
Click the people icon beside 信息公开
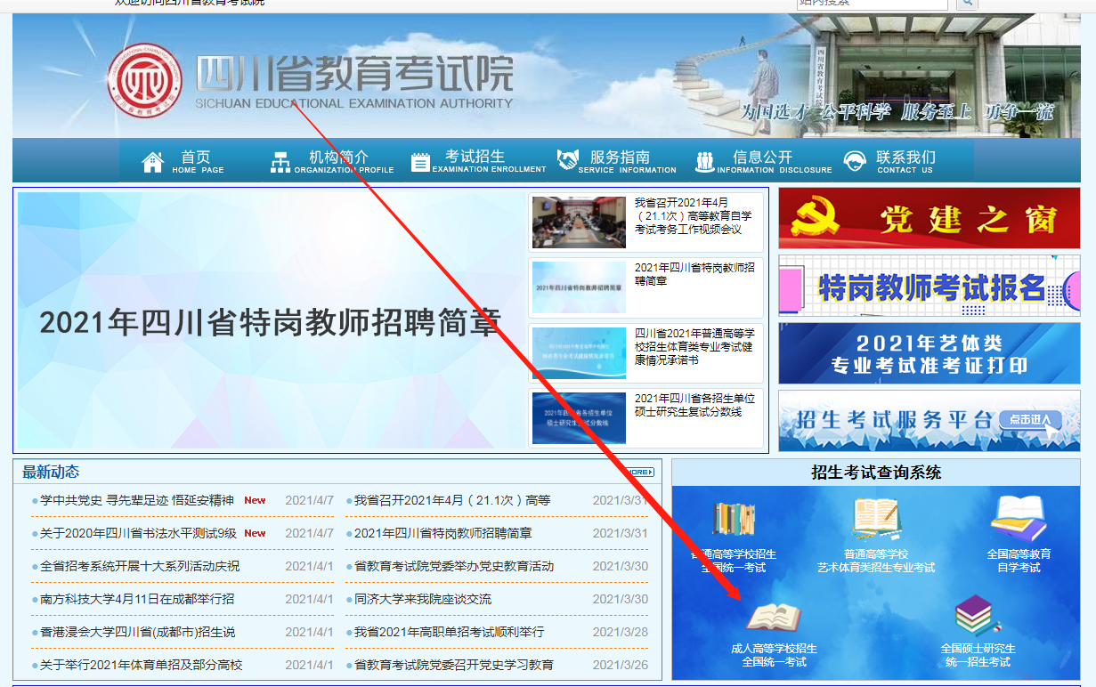click(x=705, y=162)
